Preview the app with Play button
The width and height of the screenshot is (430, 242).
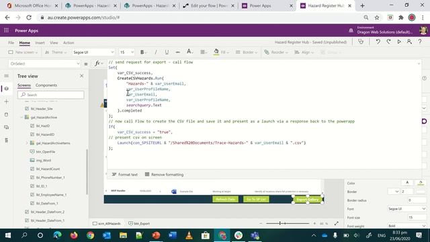point(399,42)
